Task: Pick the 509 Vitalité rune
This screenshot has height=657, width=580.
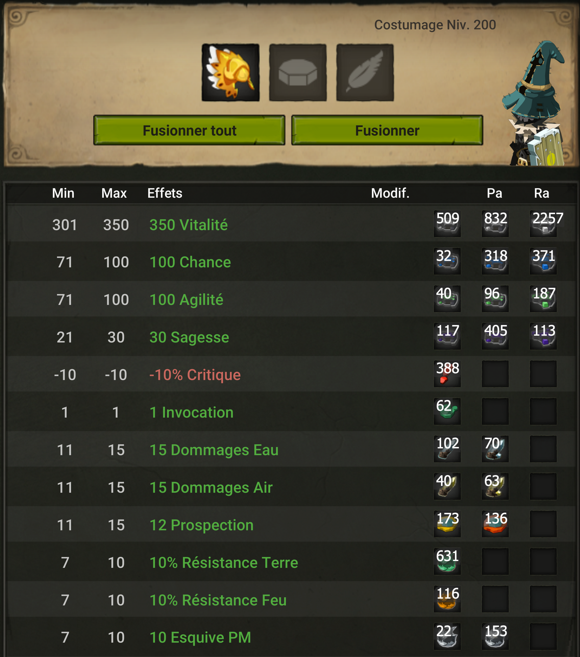Action: click(447, 224)
